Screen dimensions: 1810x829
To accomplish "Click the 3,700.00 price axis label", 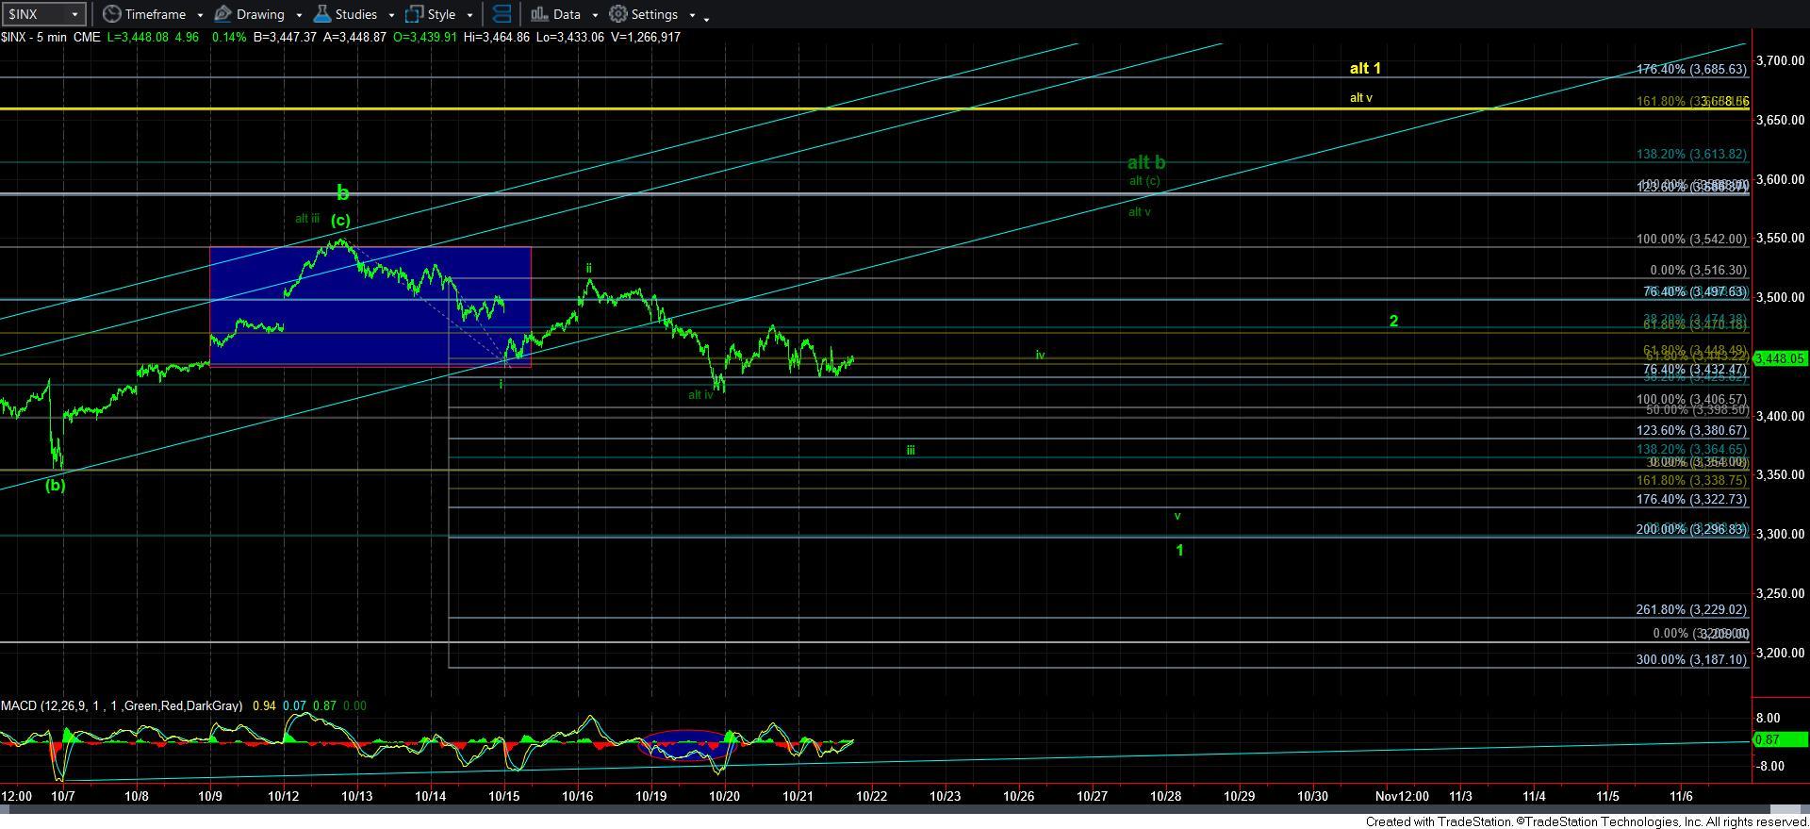I will point(1779,60).
